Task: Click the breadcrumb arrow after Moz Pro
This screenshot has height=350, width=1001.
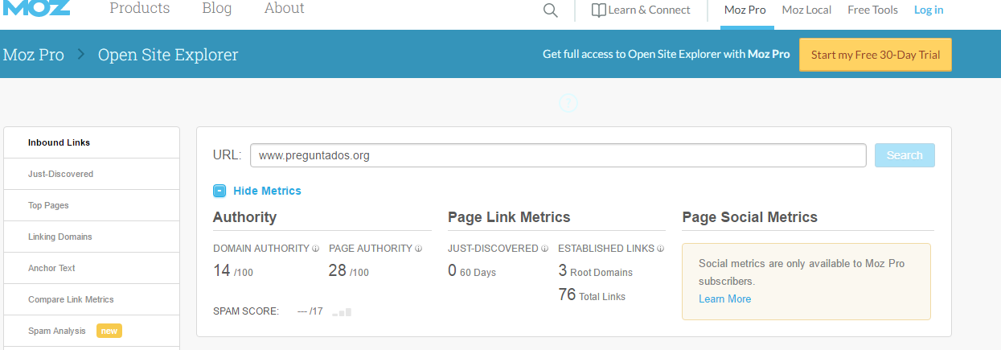Action: point(81,55)
